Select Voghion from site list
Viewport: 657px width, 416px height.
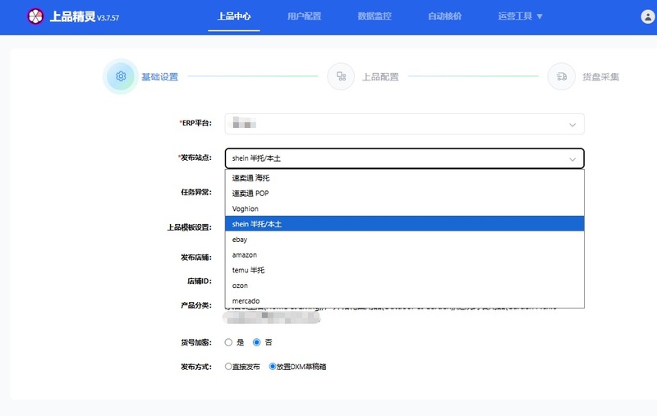404,208
